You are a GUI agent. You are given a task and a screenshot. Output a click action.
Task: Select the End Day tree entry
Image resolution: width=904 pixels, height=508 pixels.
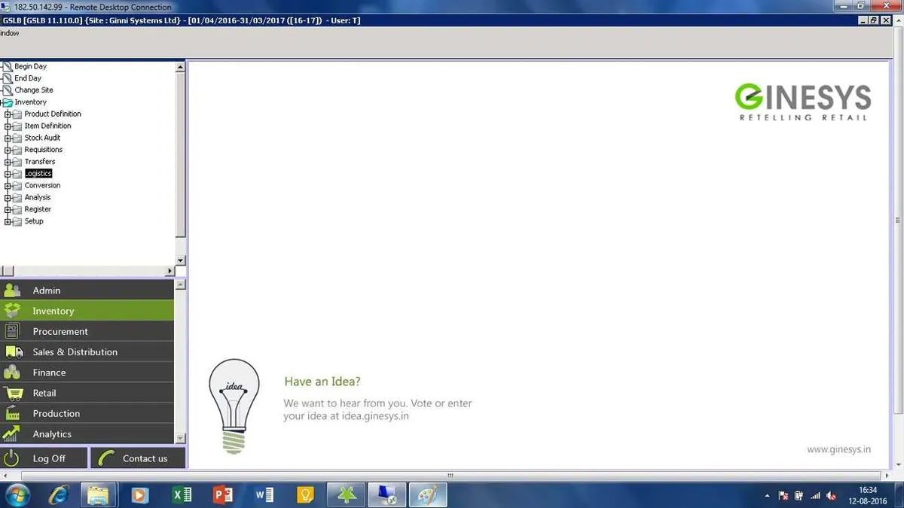point(28,78)
